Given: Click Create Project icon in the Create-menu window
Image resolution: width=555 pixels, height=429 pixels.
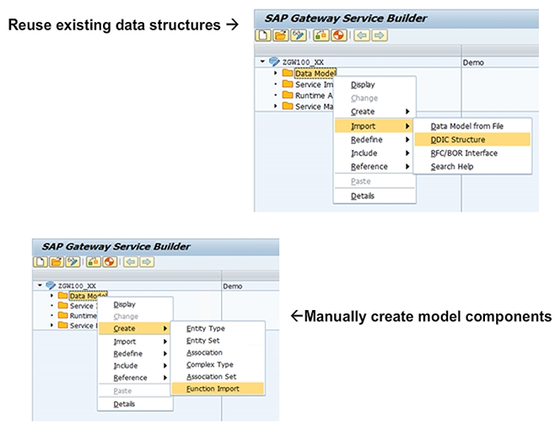Looking at the screenshot, I should pos(41,263).
